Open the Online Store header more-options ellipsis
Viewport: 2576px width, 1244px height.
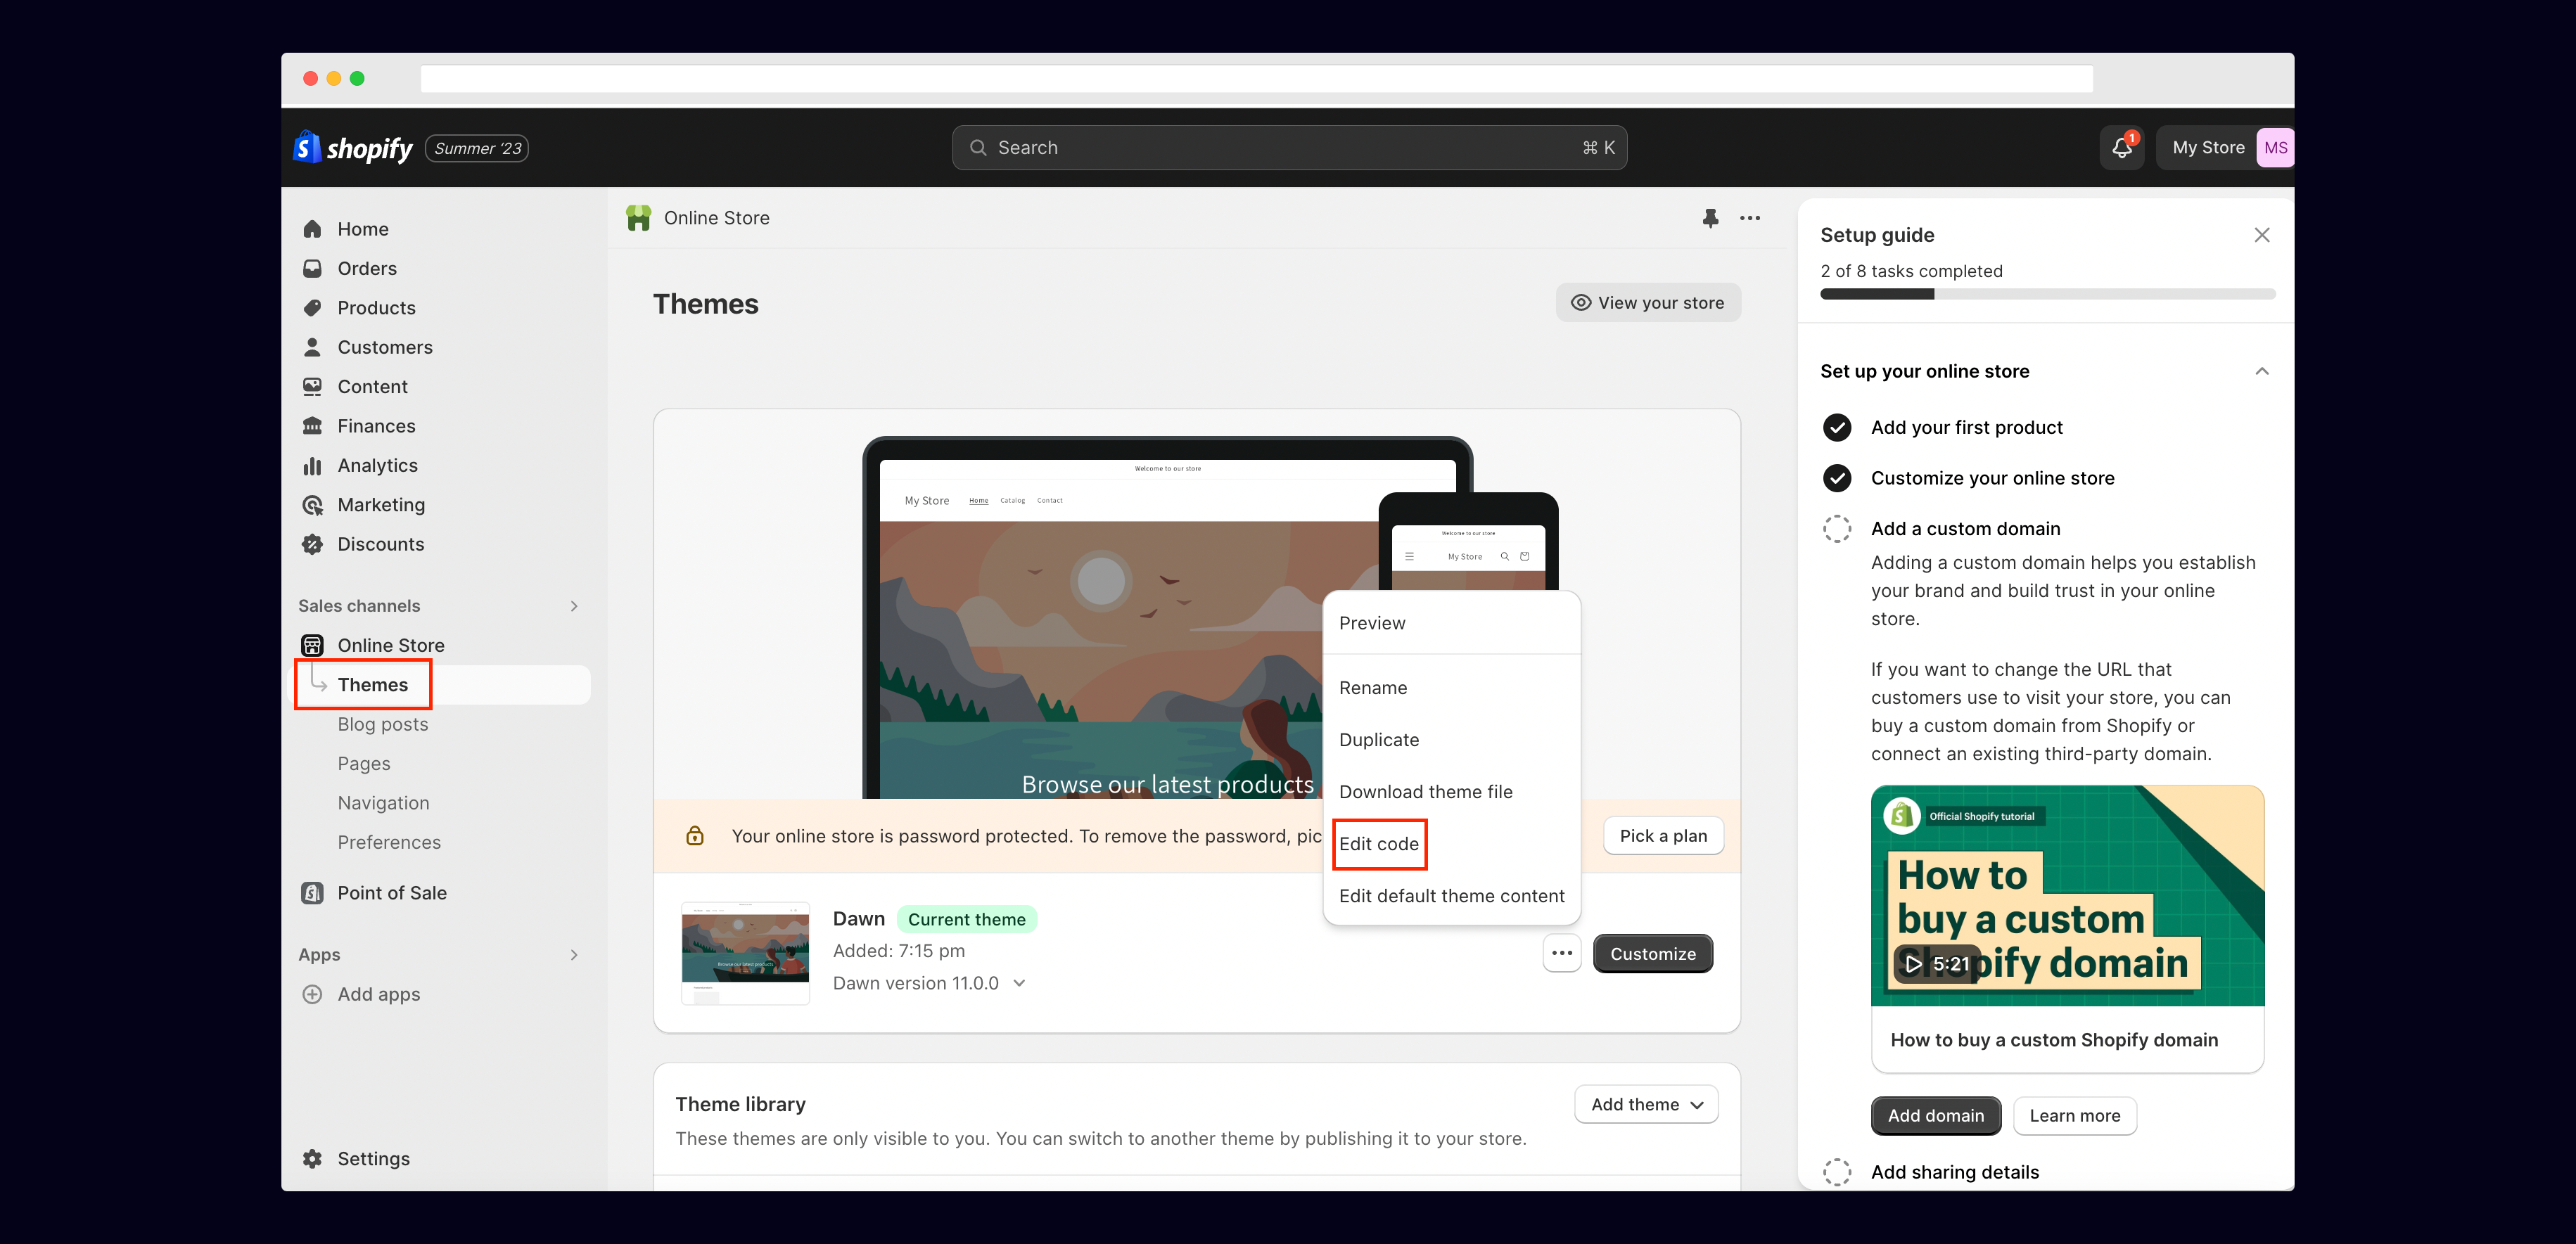tap(1749, 218)
